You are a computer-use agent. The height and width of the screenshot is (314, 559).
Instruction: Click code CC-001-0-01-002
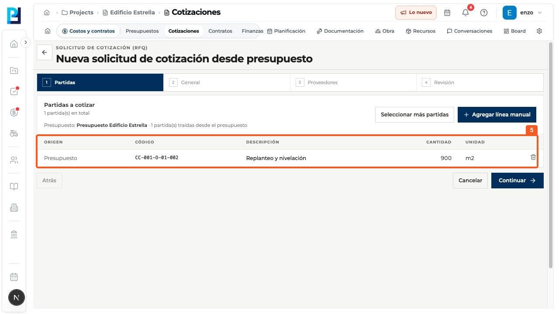[157, 157]
